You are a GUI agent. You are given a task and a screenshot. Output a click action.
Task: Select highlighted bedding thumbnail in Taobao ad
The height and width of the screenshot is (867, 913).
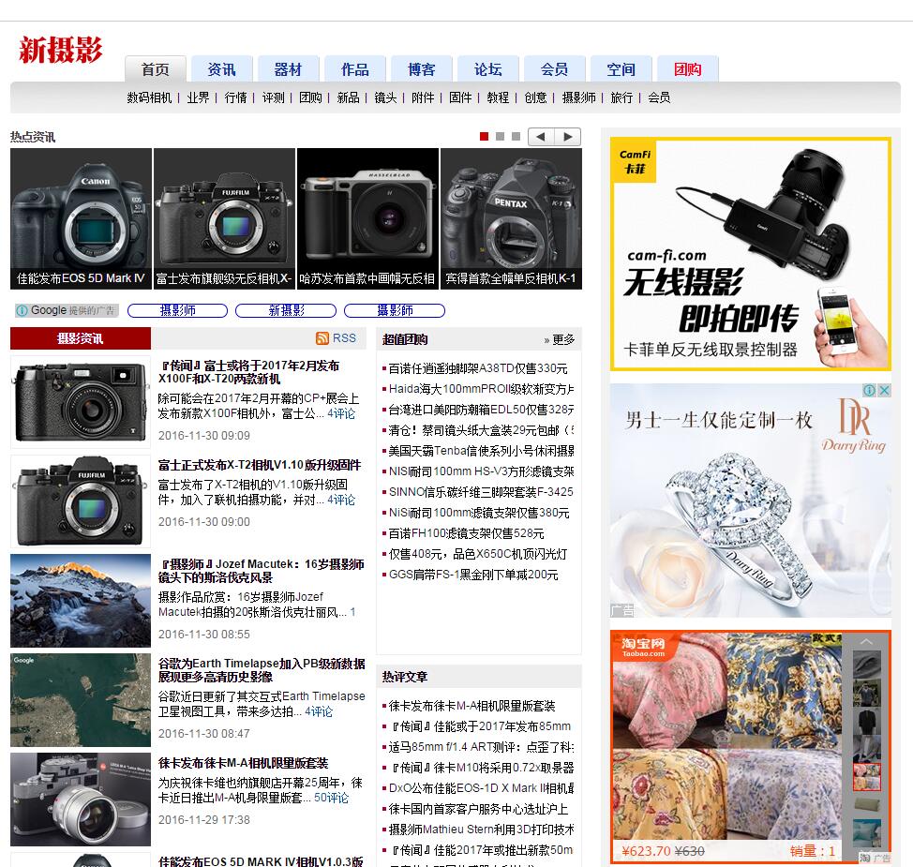click(x=866, y=777)
